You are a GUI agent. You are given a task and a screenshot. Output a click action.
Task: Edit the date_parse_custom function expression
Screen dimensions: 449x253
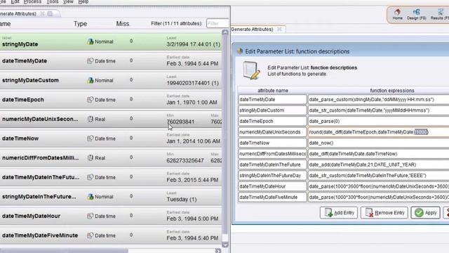pos(379,100)
